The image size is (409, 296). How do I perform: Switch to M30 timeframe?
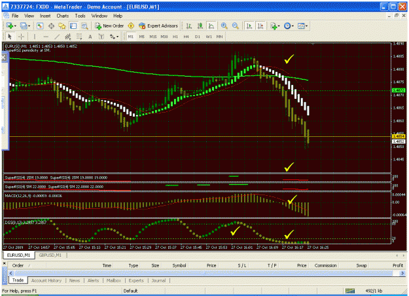(164, 37)
